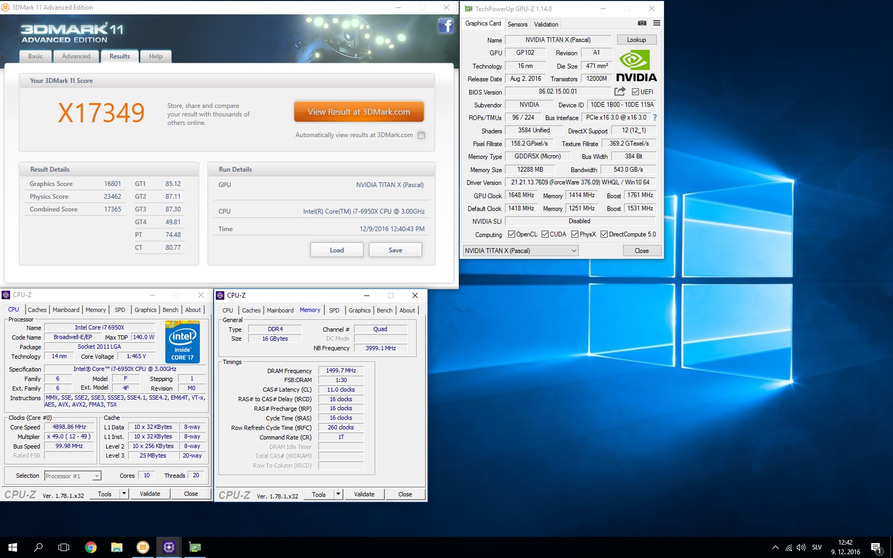Enable automatically view results at 3DMark.com
Image resolution: width=893 pixels, height=558 pixels.
(421, 135)
